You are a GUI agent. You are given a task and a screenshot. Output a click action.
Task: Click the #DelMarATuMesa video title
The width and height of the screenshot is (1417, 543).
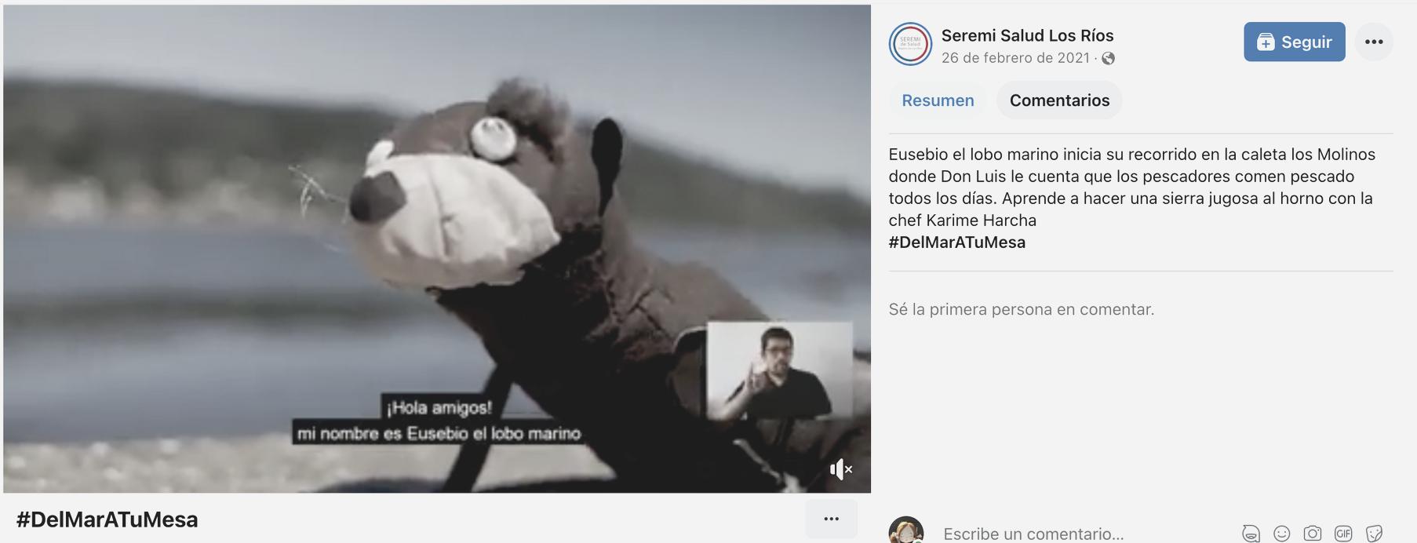[x=107, y=519]
